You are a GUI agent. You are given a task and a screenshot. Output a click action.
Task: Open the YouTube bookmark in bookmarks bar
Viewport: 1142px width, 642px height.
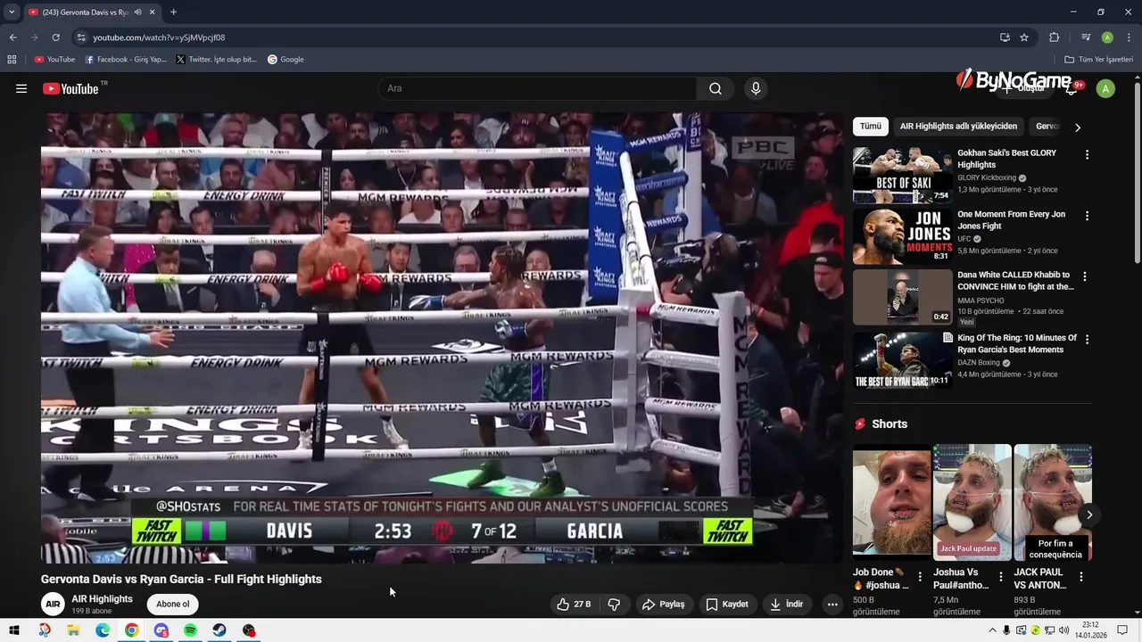click(54, 60)
